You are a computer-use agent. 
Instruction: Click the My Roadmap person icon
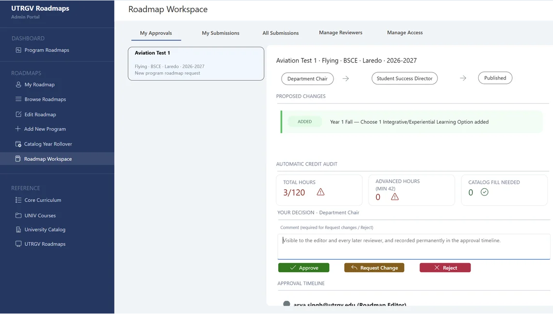click(x=18, y=84)
